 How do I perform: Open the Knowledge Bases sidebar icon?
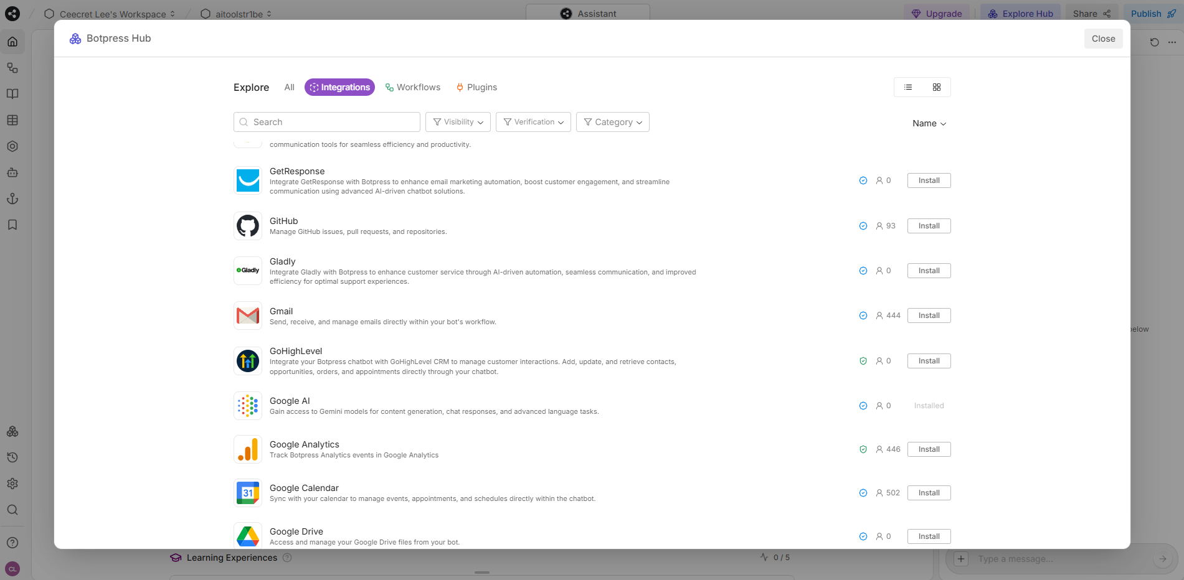coord(12,93)
